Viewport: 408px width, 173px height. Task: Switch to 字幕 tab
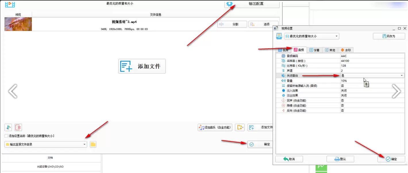[x=314, y=50]
